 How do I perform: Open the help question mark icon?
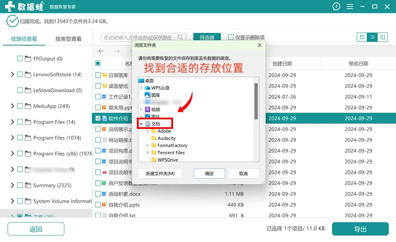(336, 7)
